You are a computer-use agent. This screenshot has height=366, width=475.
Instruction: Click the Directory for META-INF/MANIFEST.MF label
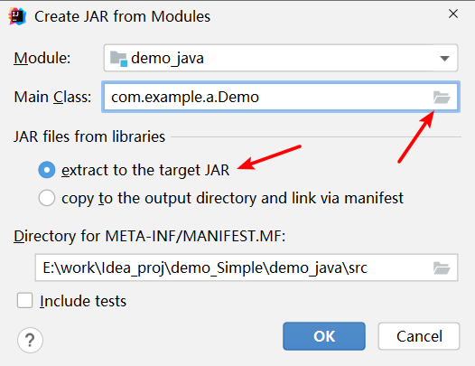click(x=150, y=236)
